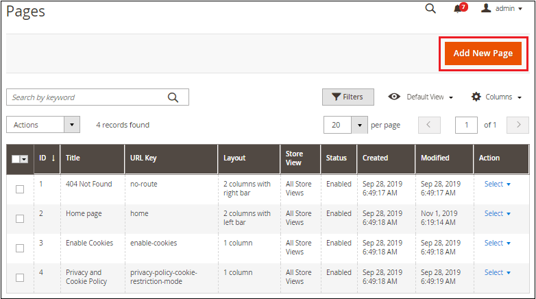This screenshot has width=536, height=299.
Task: Click the '4 records found' text
Action: pos(123,125)
